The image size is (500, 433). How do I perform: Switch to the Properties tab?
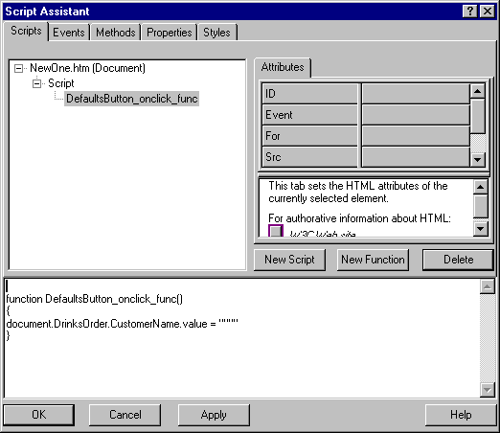[170, 33]
